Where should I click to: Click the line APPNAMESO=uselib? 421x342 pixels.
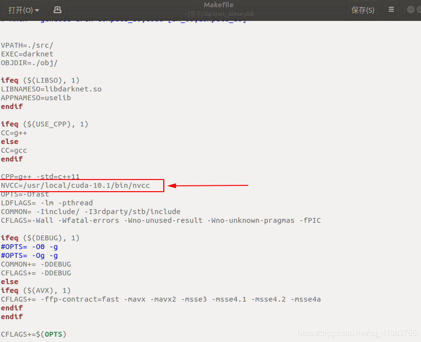[36, 98]
